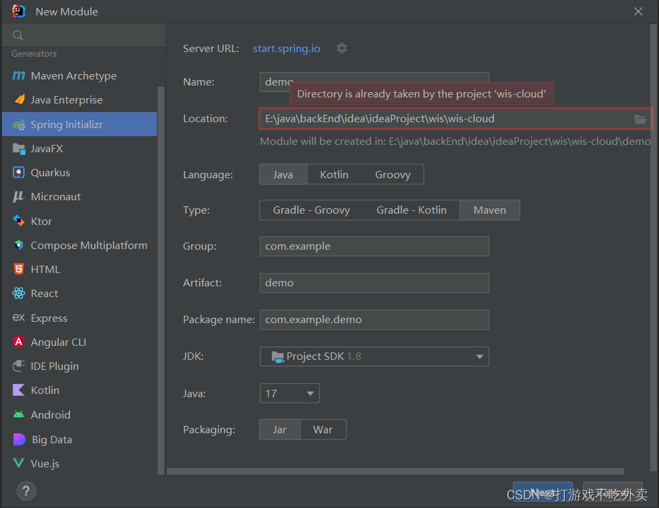Click the Vue.js V icon
Image resolution: width=659 pixels, height=508 pixels.
point(19,463)
